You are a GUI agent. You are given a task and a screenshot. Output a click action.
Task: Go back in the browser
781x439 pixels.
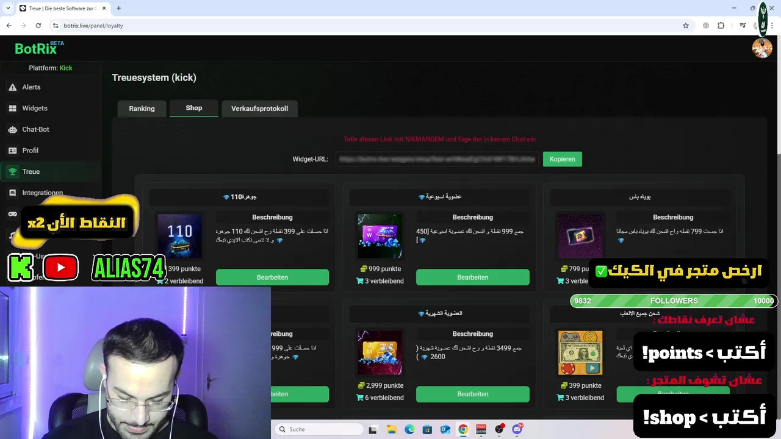coord(9,26)
